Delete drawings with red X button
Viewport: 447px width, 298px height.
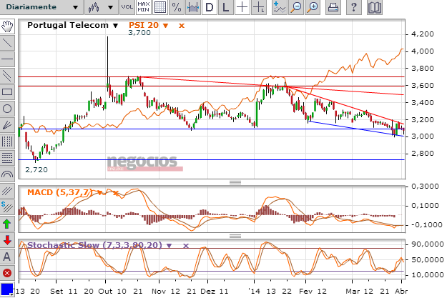click(x=7, y=273)
